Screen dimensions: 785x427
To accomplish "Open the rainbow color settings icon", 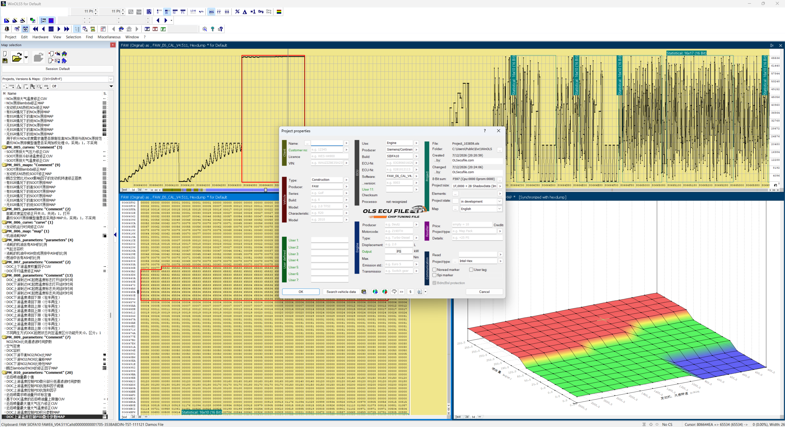I will (279, 12).
